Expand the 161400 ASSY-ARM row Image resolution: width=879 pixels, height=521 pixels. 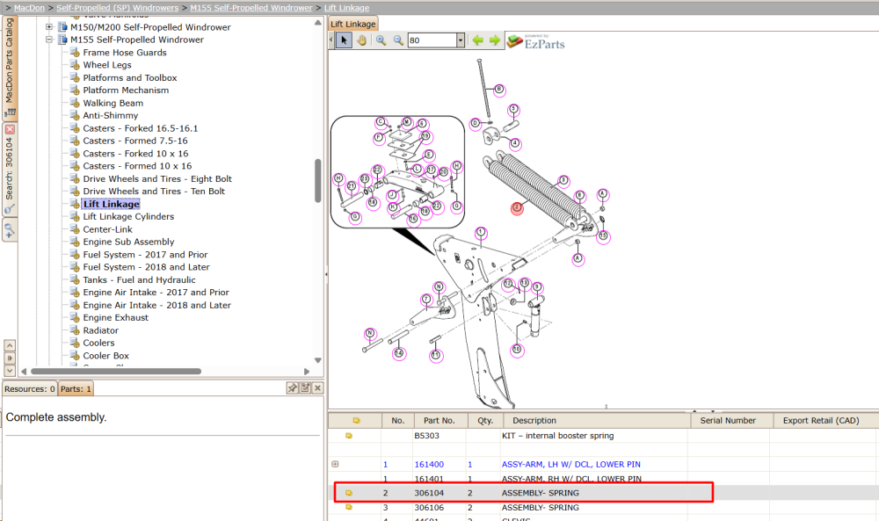[x=335, y=465]
